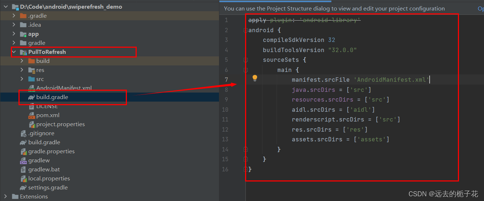
Task: Fold the sourceSets block at line 5
Action: 245,60
